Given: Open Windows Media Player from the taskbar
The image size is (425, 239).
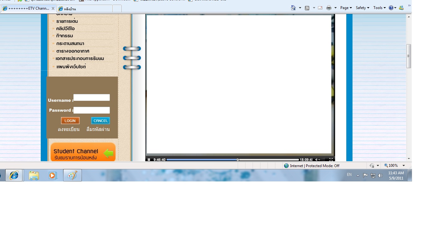Looking at the screenshot, I should click(53, 176).
